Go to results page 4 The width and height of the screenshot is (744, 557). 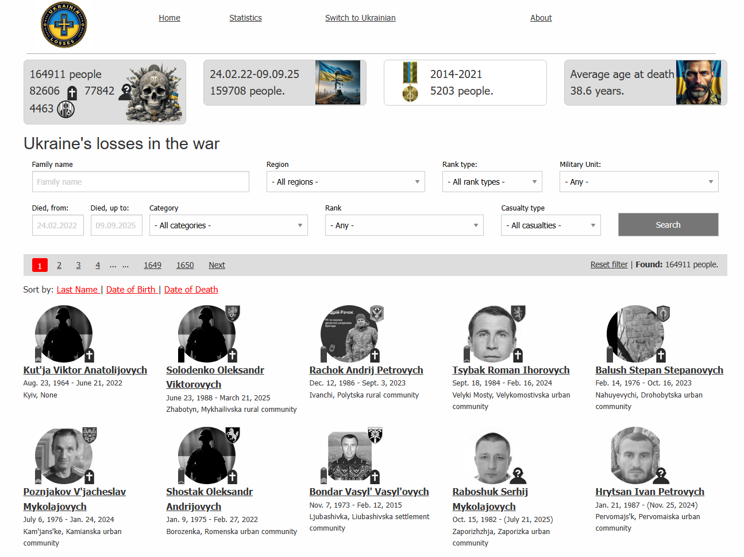click(x=98, y=265)
